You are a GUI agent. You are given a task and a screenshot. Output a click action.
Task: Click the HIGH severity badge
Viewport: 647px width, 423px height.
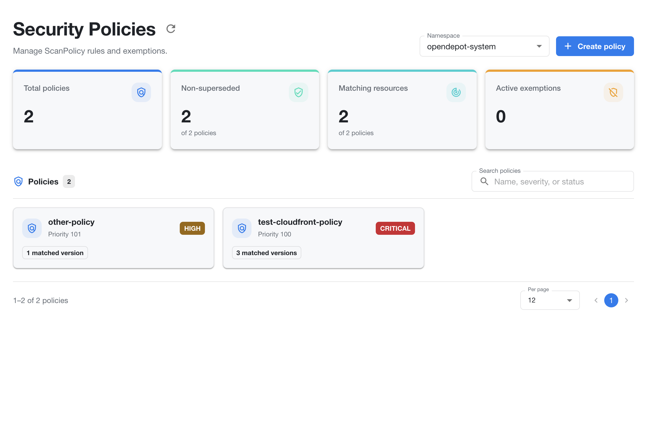point(192,228)
